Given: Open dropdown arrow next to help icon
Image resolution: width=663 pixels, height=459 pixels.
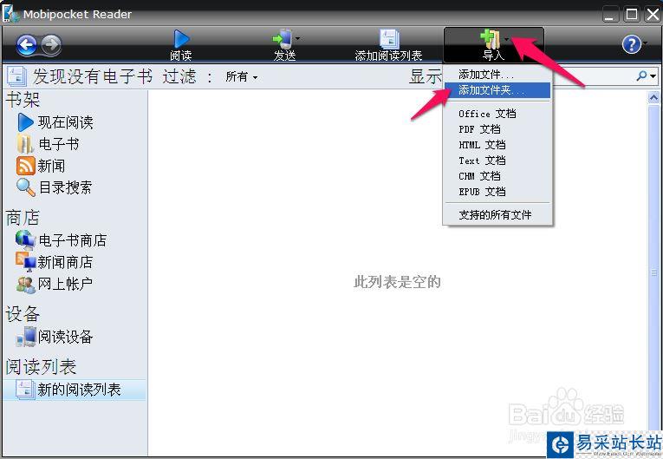Looking at the screenshot, I should click(646, 43).
